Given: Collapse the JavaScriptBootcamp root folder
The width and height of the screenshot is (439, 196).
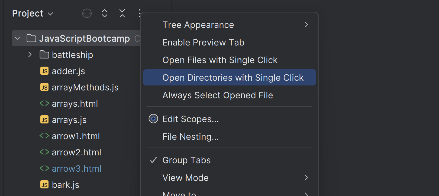Looking at the screenshot, I should [18, 38].
